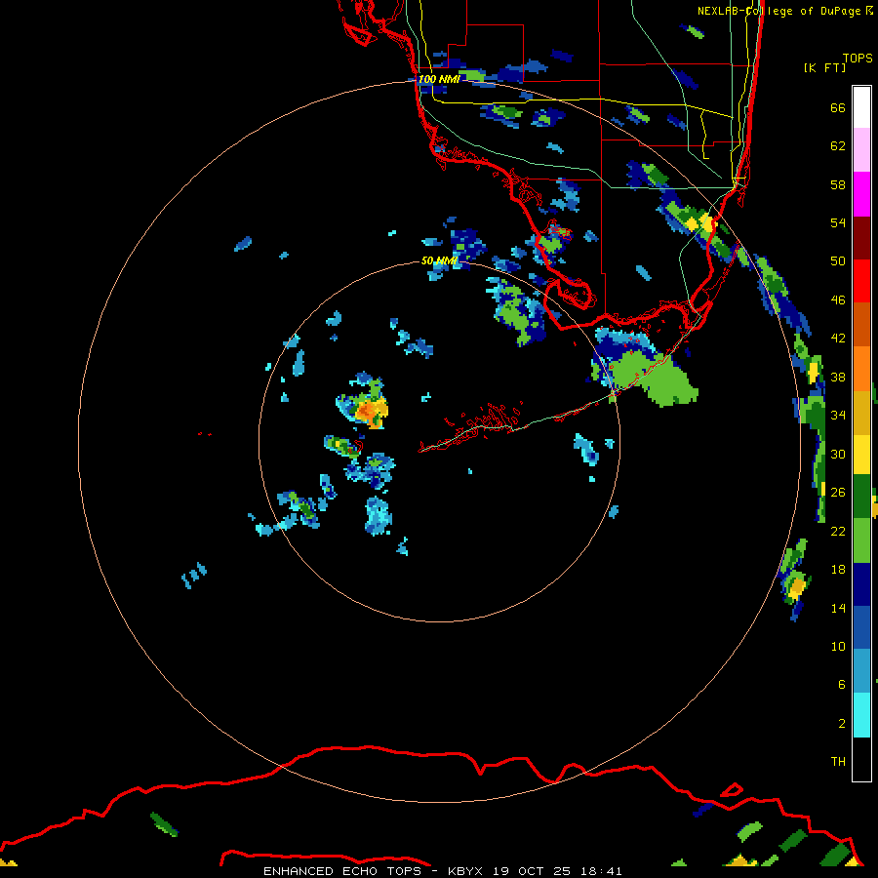
Task: Click the '6' legend value
Action: click(842, 685)
